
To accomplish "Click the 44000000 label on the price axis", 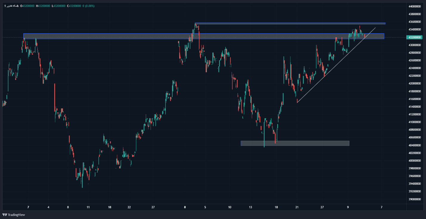I will pyautogui.click(x=415, y=6).
